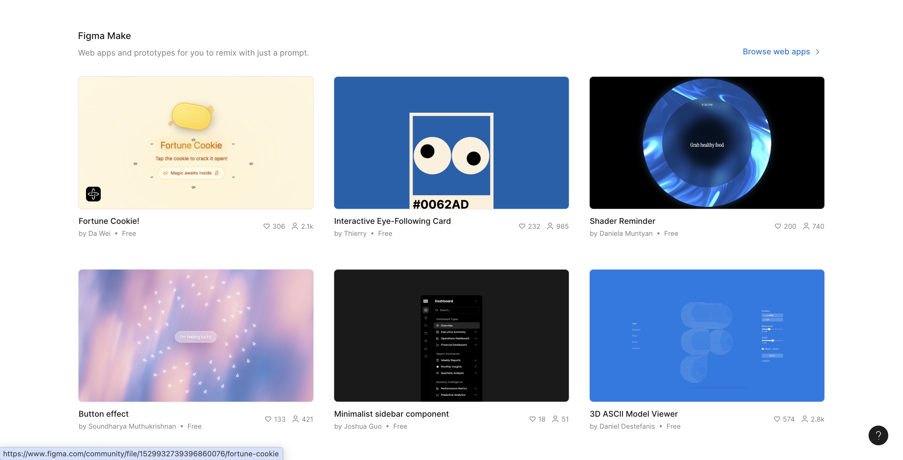This screenshot has width=903, height=460.
Task: Visit author Thierry's profile
Action: point(355,233)
